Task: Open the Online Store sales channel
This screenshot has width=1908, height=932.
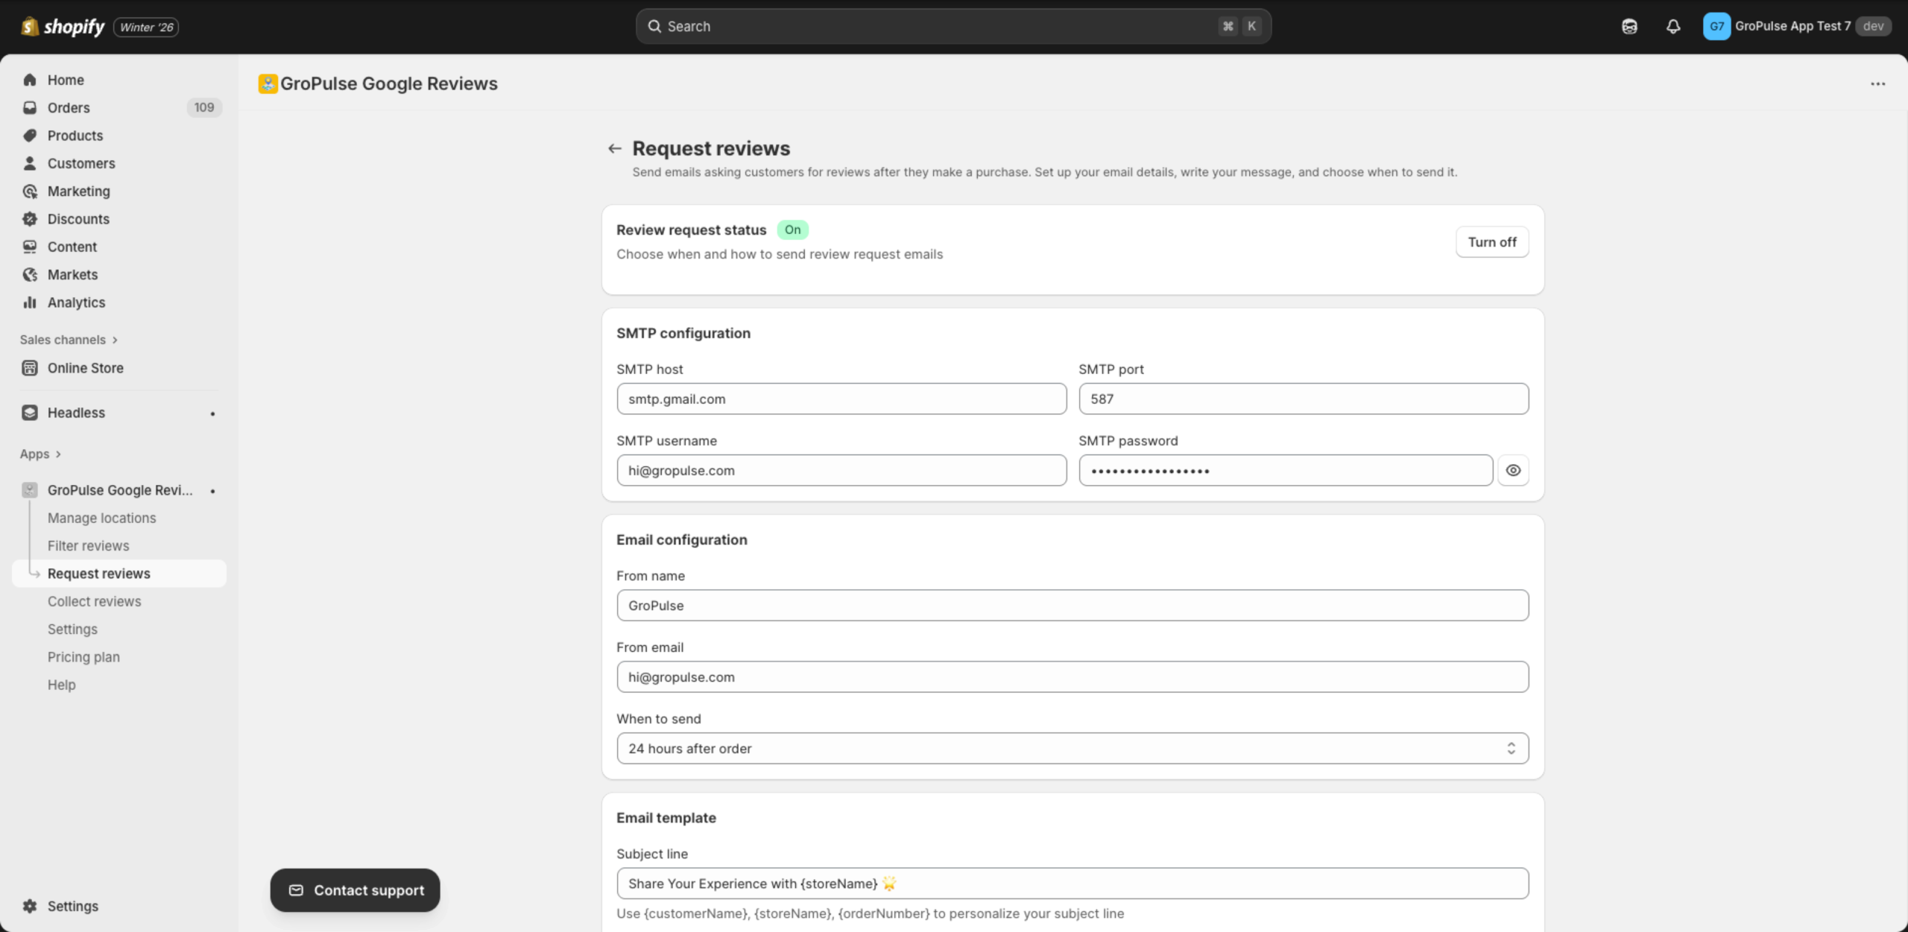Action: pyautogui.click(x=85, y=367)
